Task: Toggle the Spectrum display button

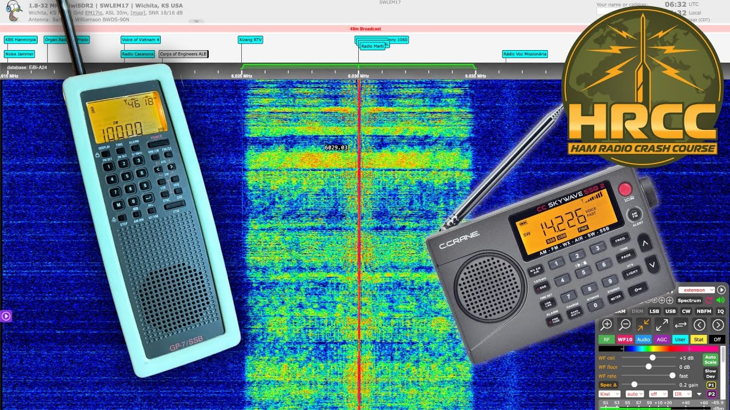Action: (x=689, y=300)
